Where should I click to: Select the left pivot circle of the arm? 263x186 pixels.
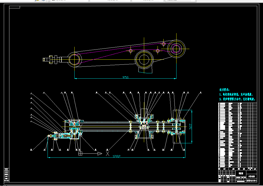[74, 59]
